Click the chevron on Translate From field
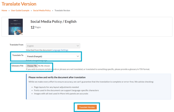174x112 pixels. (x=78, y=46)
